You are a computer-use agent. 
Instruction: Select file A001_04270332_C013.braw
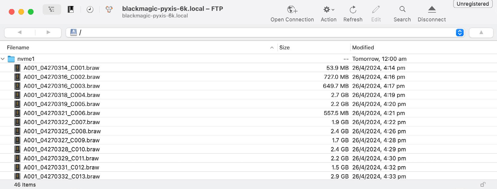click(62, 176)
